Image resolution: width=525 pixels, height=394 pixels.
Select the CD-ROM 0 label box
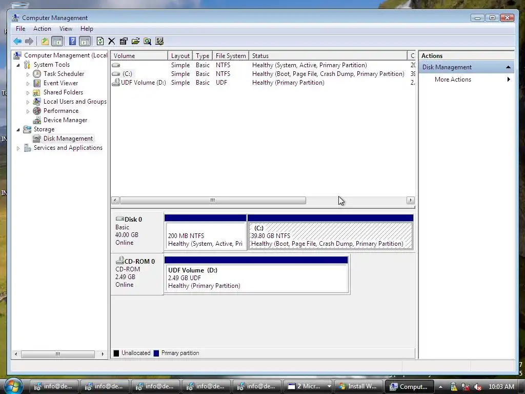[x=137, y=273]
